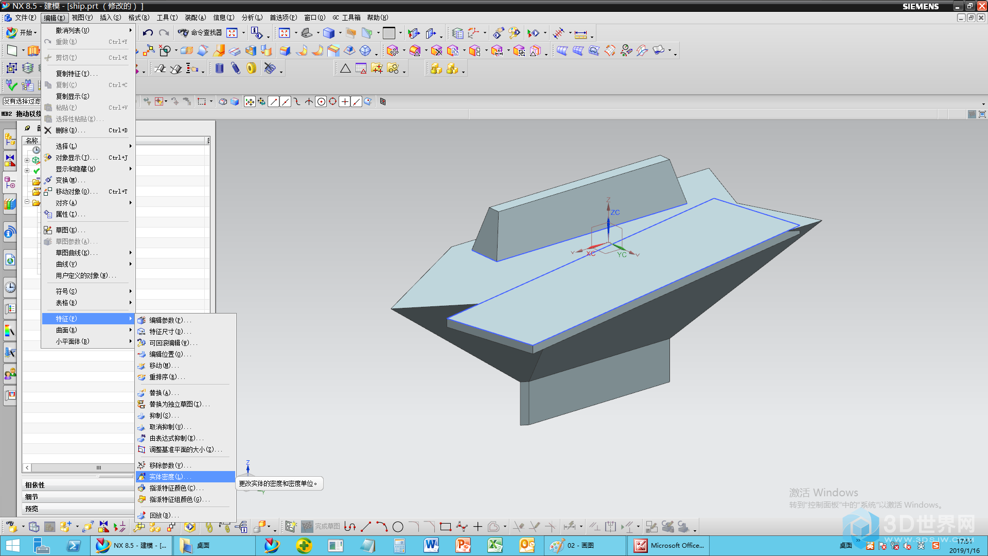Click the Finish Sketch checkered flag
The height and width of the screenshot is (556, 988).
point(307,527)
